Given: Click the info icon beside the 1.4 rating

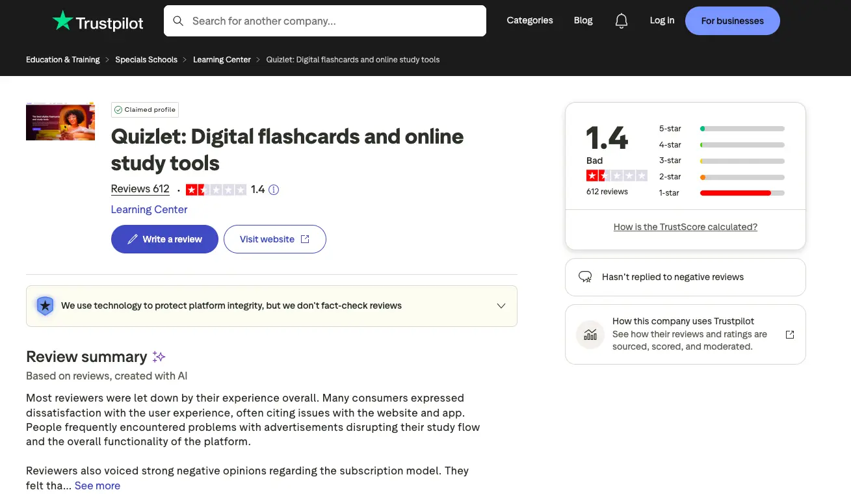Looking at the screenshot, I should click(x=273, y=189).
